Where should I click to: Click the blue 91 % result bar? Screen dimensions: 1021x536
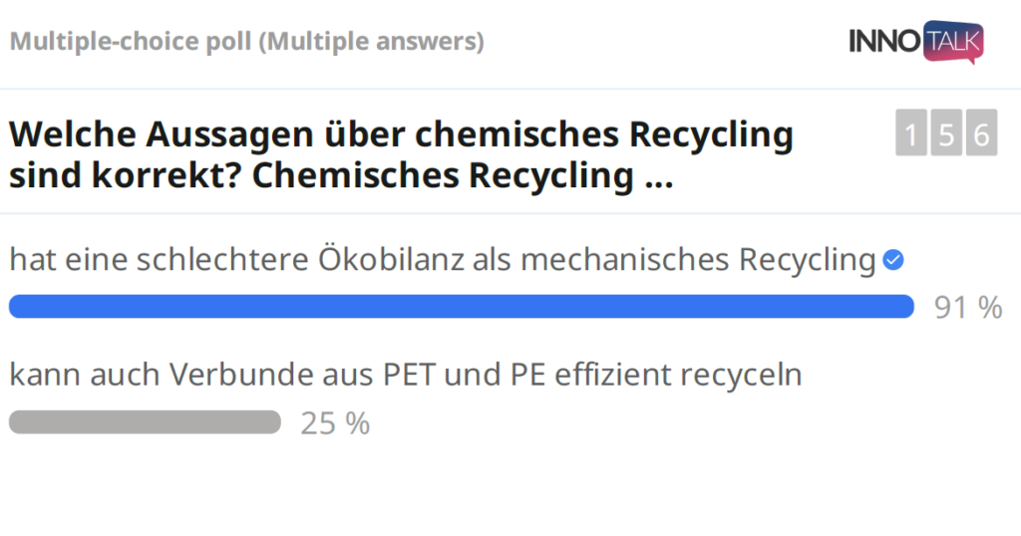coord(461,307)
